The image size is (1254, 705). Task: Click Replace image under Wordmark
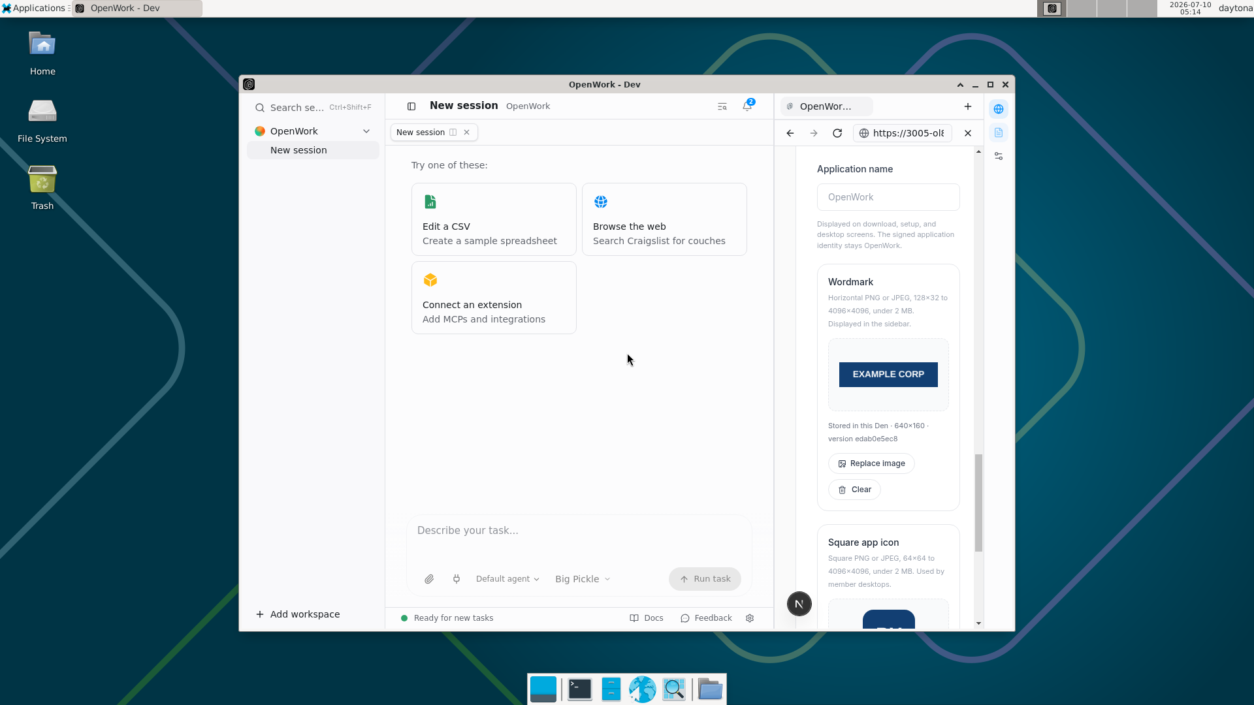point(871,463)
